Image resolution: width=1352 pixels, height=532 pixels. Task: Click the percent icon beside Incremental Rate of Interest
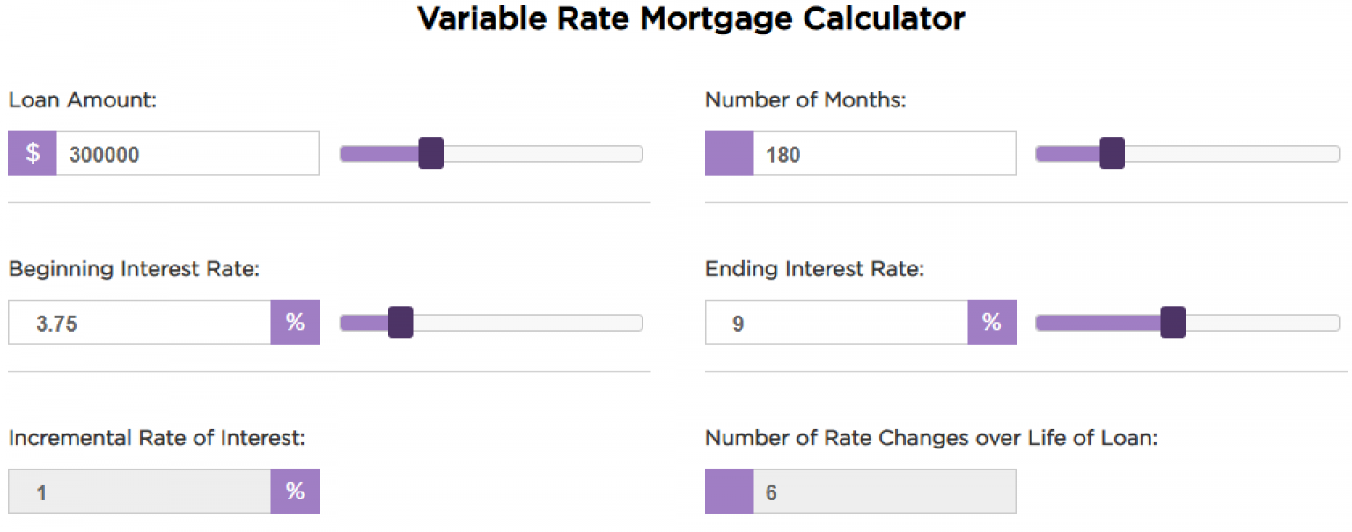pos(295,491)
